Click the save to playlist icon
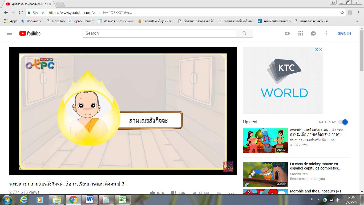364x205 pixels. pos(219,193)
